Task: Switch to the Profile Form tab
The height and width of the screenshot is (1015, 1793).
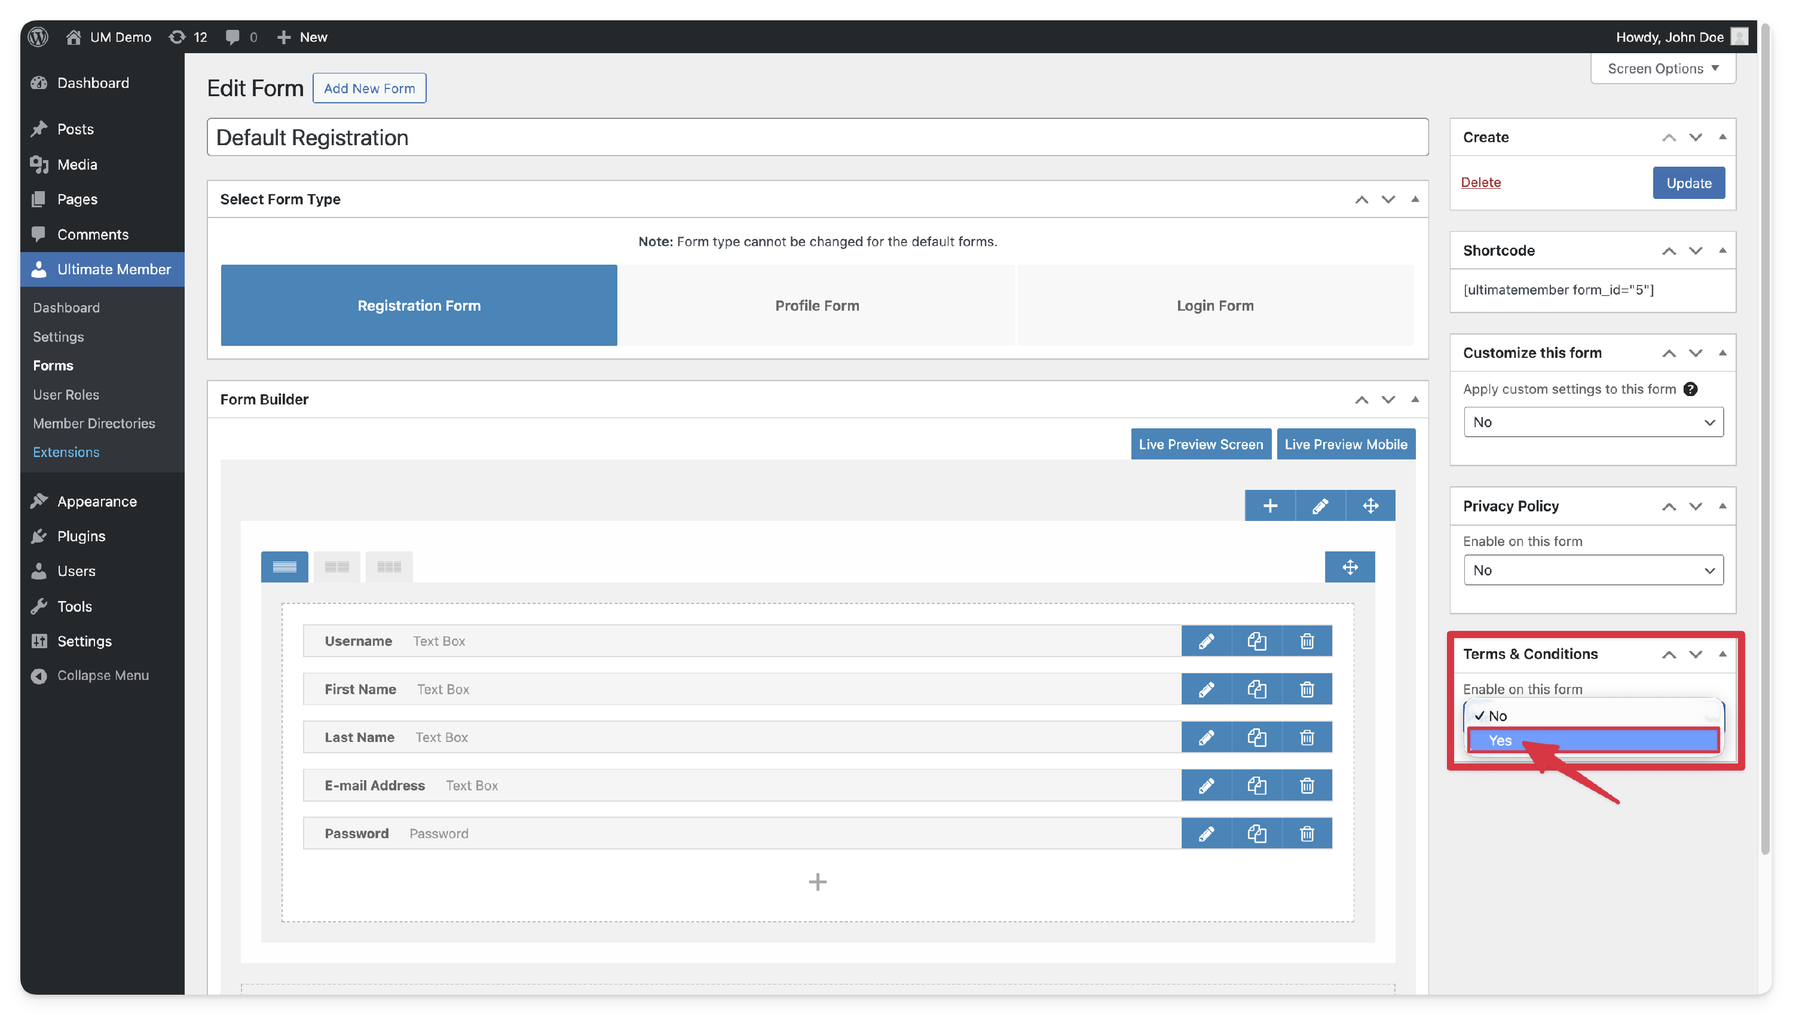Action: [x=816, y=305]
